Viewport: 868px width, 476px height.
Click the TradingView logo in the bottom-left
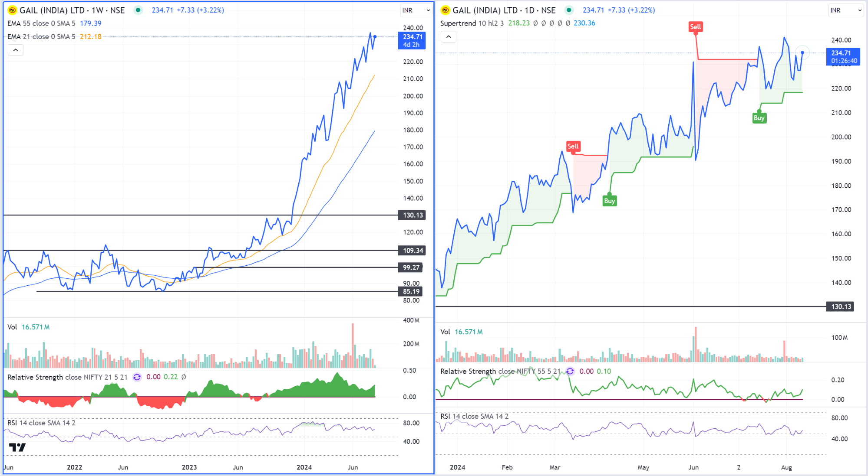17,447
